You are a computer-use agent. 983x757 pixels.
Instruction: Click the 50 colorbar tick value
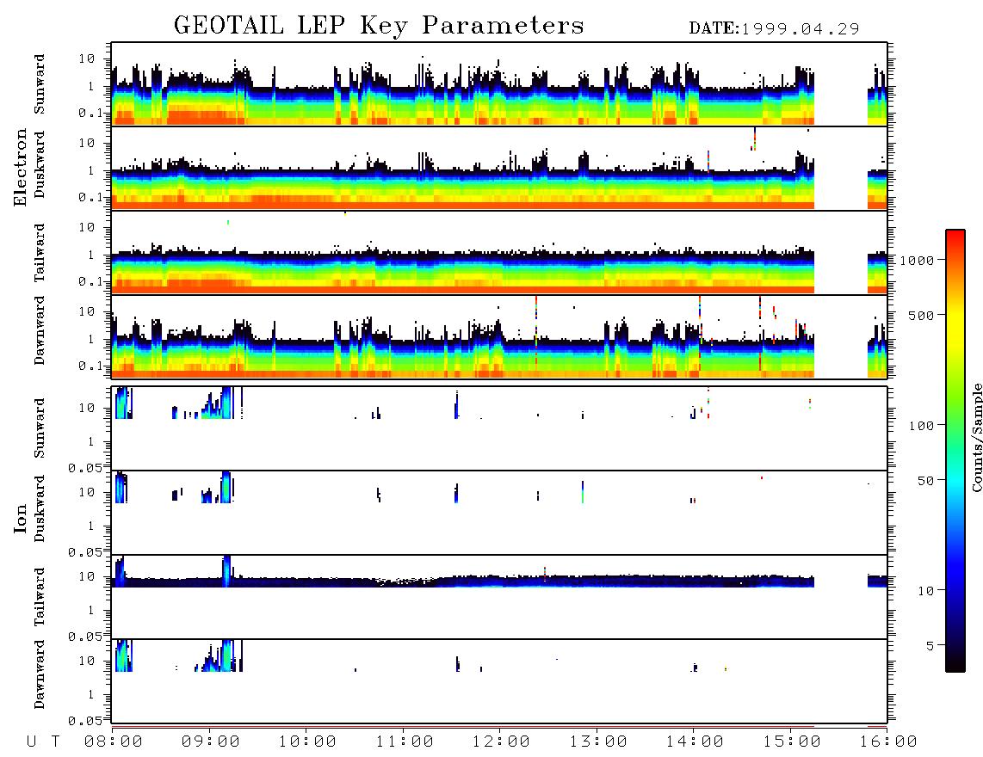click(x=925, y=481)
